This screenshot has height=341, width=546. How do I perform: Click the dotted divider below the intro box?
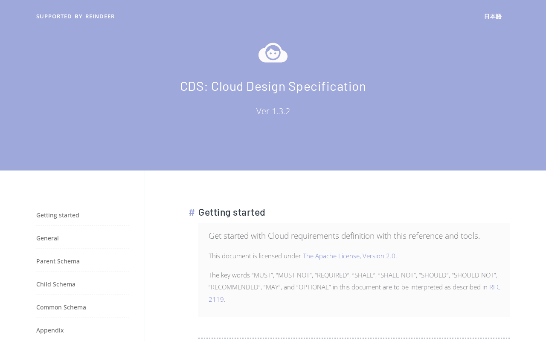click(354, 338)
